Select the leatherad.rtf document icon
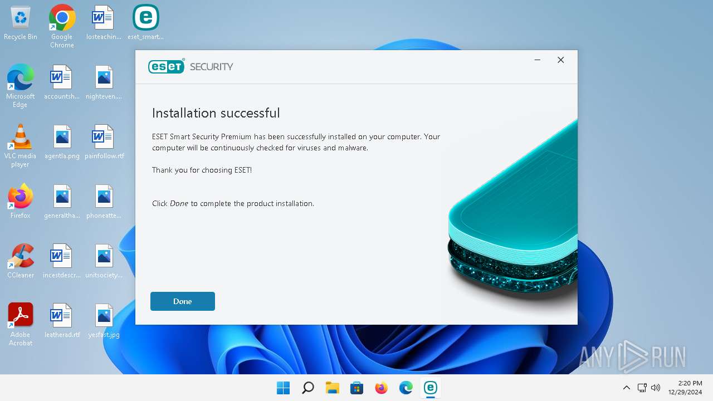 pos(62,321)
